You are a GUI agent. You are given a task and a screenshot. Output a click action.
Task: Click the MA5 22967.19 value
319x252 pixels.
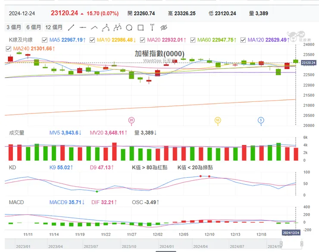68,40
